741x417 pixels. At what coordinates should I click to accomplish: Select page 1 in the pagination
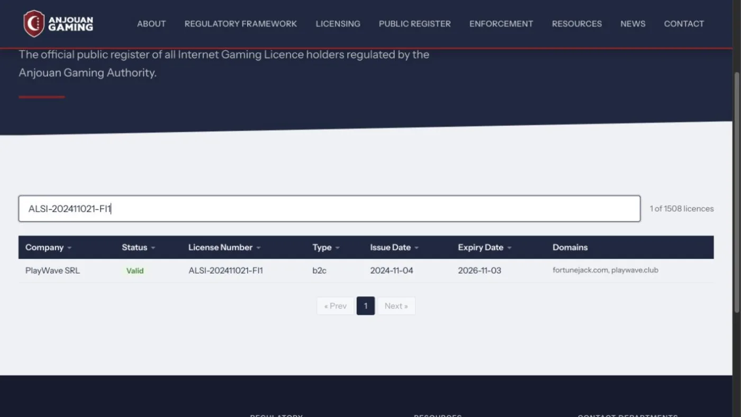coord(366,306)
